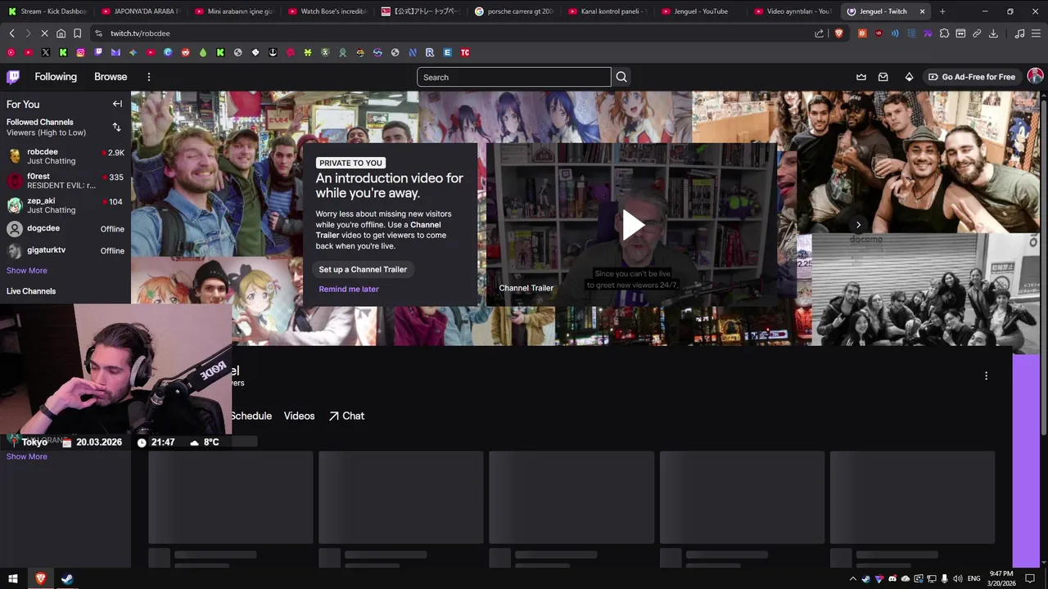Open the Prime Loot crown icon
The height and width of the screenshot is (589, 1048).
[861, 77]
